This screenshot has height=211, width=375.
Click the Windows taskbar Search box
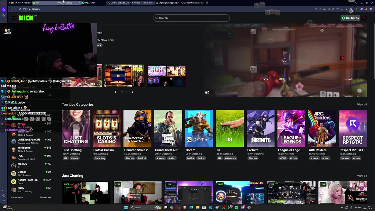146,207
